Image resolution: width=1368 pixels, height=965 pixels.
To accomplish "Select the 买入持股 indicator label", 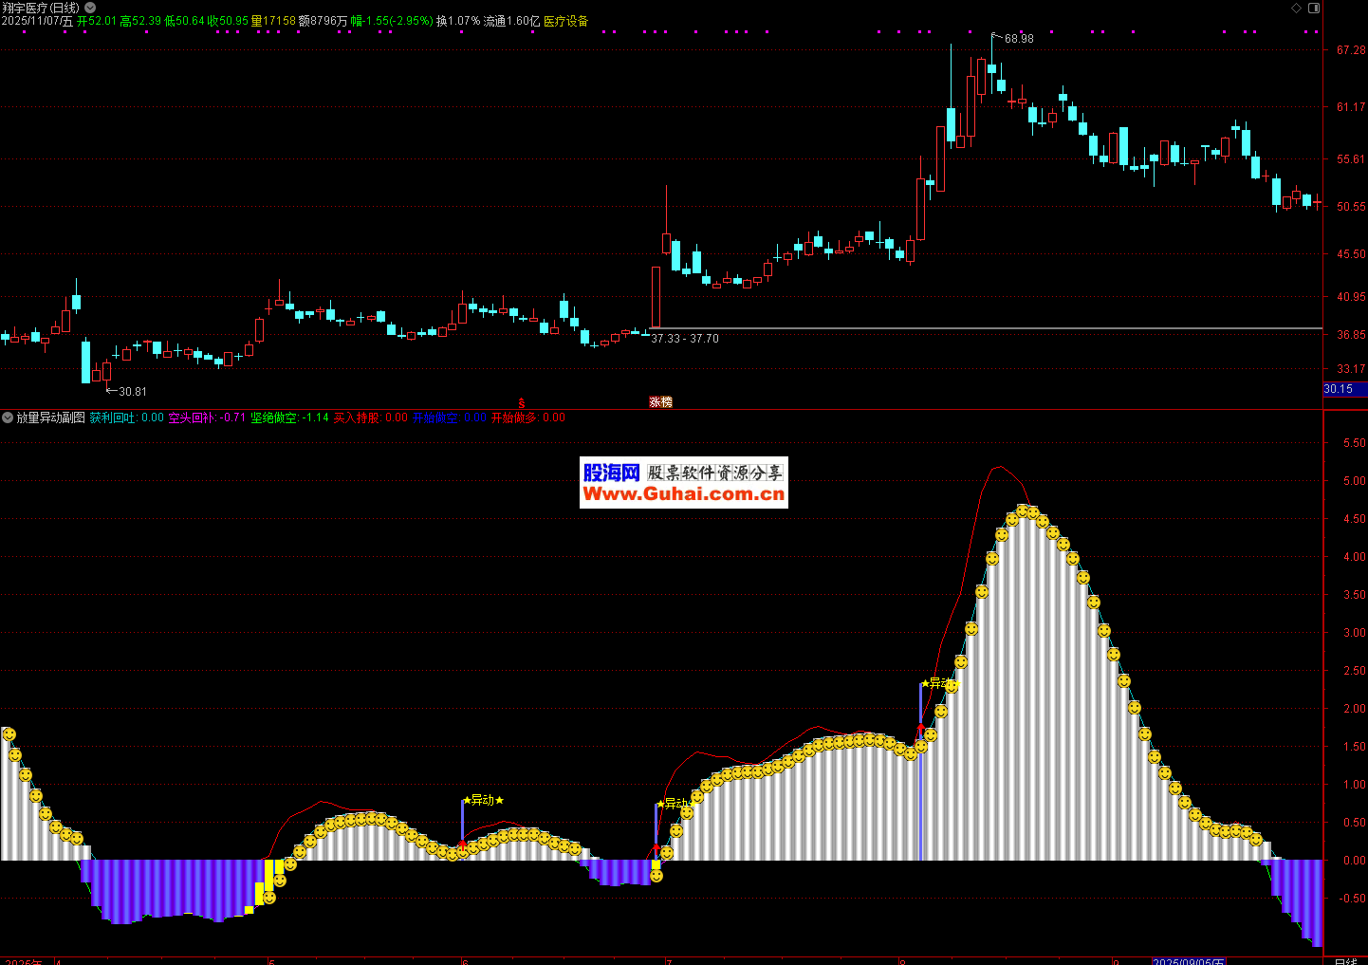I will click(357, 418).
